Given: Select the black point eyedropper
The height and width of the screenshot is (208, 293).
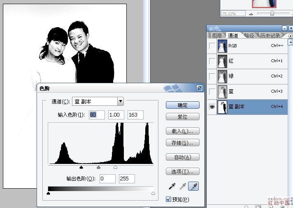Looking at the screenshot, I should pyautogui.click(x=172, y=186).
